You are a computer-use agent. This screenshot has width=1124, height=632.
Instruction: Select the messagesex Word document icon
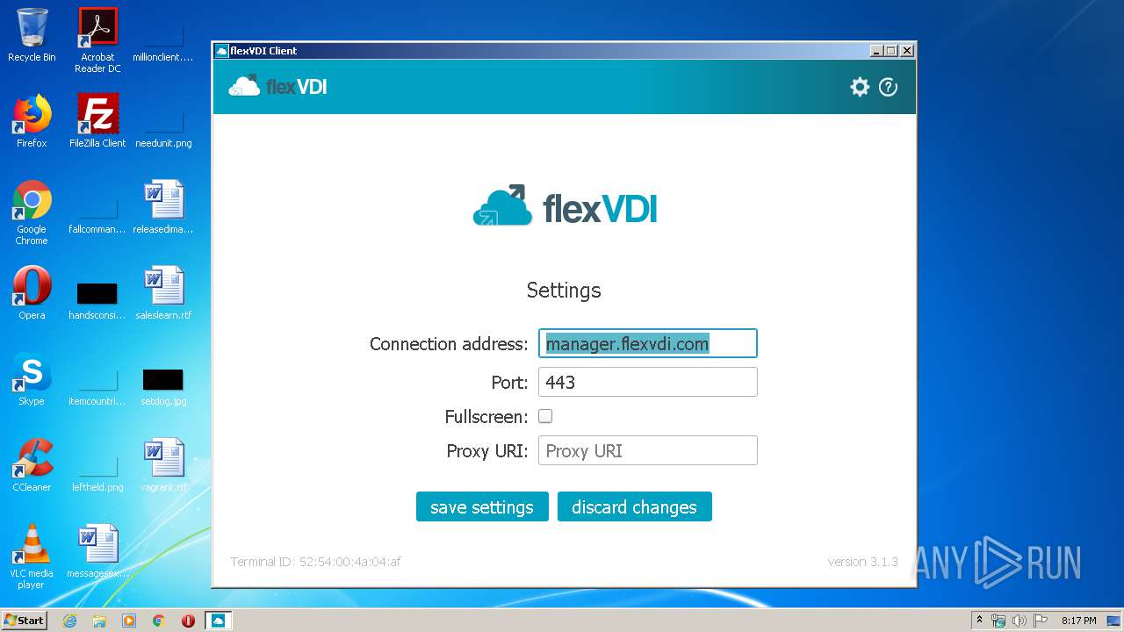click(x=97, y=551)
